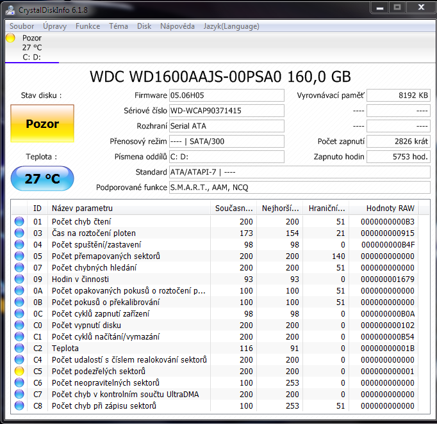
Task: Click the Podporované funkce field
Action: (300, 187)
